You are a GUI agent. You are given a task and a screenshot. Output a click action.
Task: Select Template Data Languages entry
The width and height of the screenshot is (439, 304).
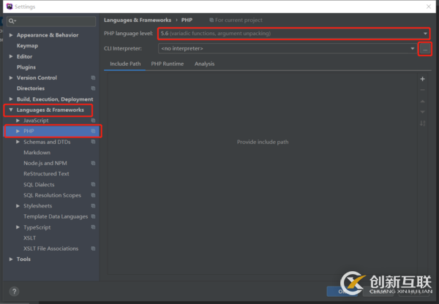pos(56,216)
